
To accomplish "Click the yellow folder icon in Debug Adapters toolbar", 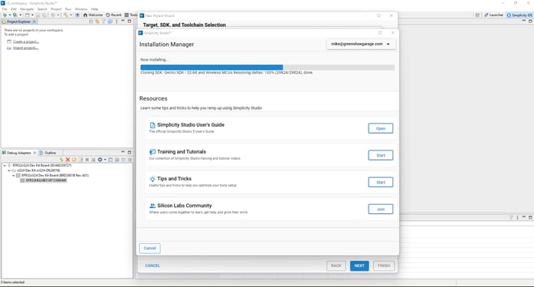I will coord(74,160).
